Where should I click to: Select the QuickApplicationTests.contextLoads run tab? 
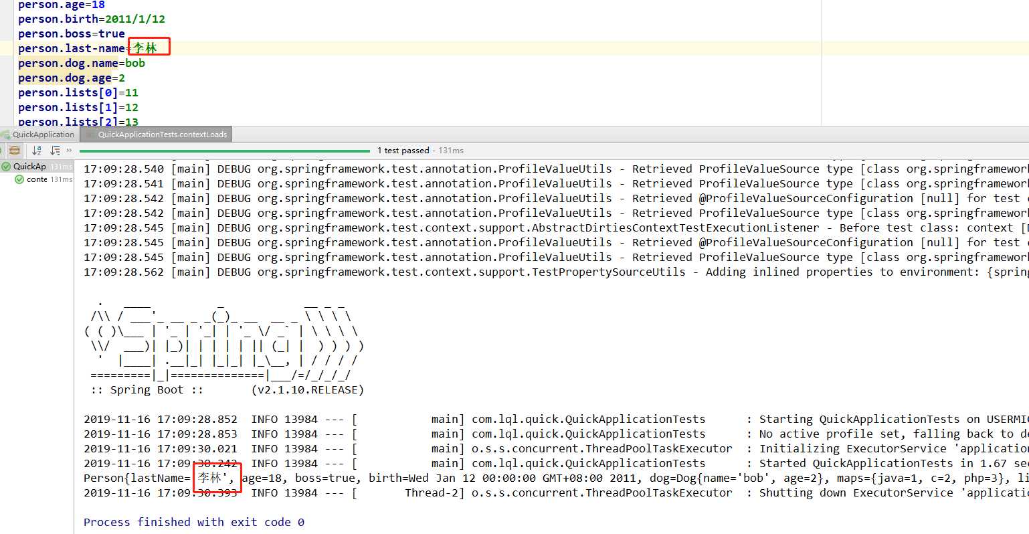click(x=156, y=135)
